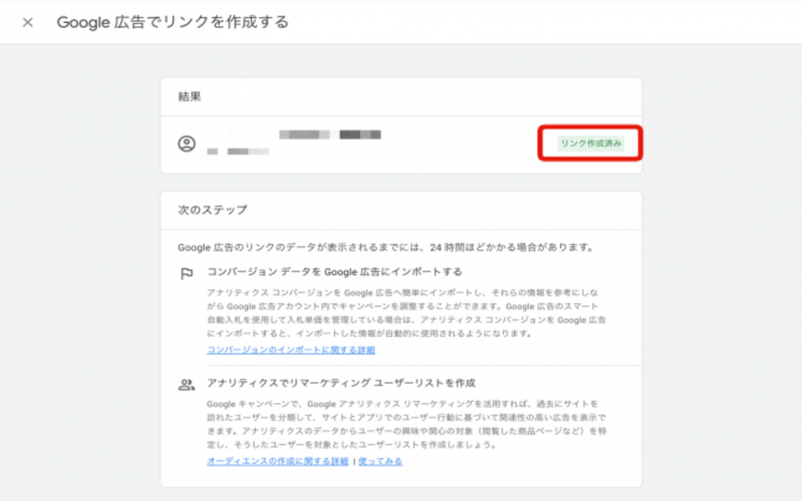Click the 24 時間ほどかかる notice text

(387, 248)
